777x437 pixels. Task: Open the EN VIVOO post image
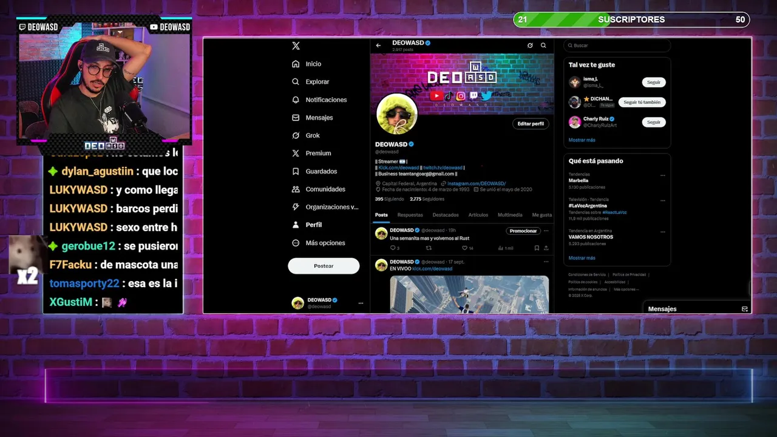(469, 294)
